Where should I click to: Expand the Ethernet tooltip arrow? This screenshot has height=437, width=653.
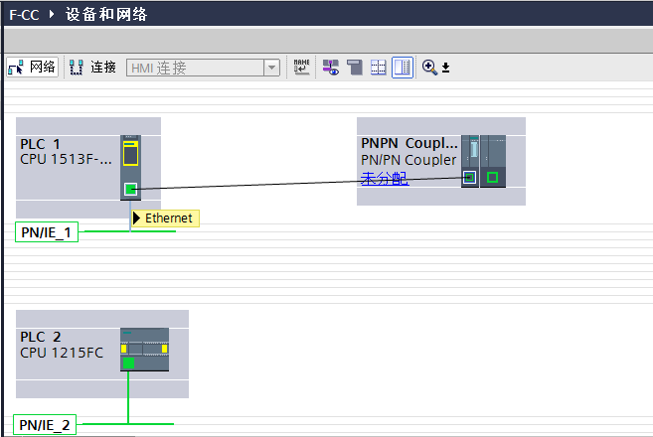pos(136,218)
